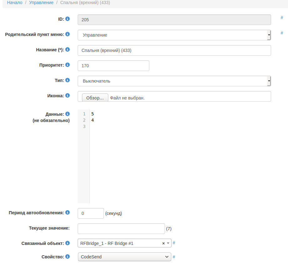Click the info icon next to Свойство

tap(67, 256)
